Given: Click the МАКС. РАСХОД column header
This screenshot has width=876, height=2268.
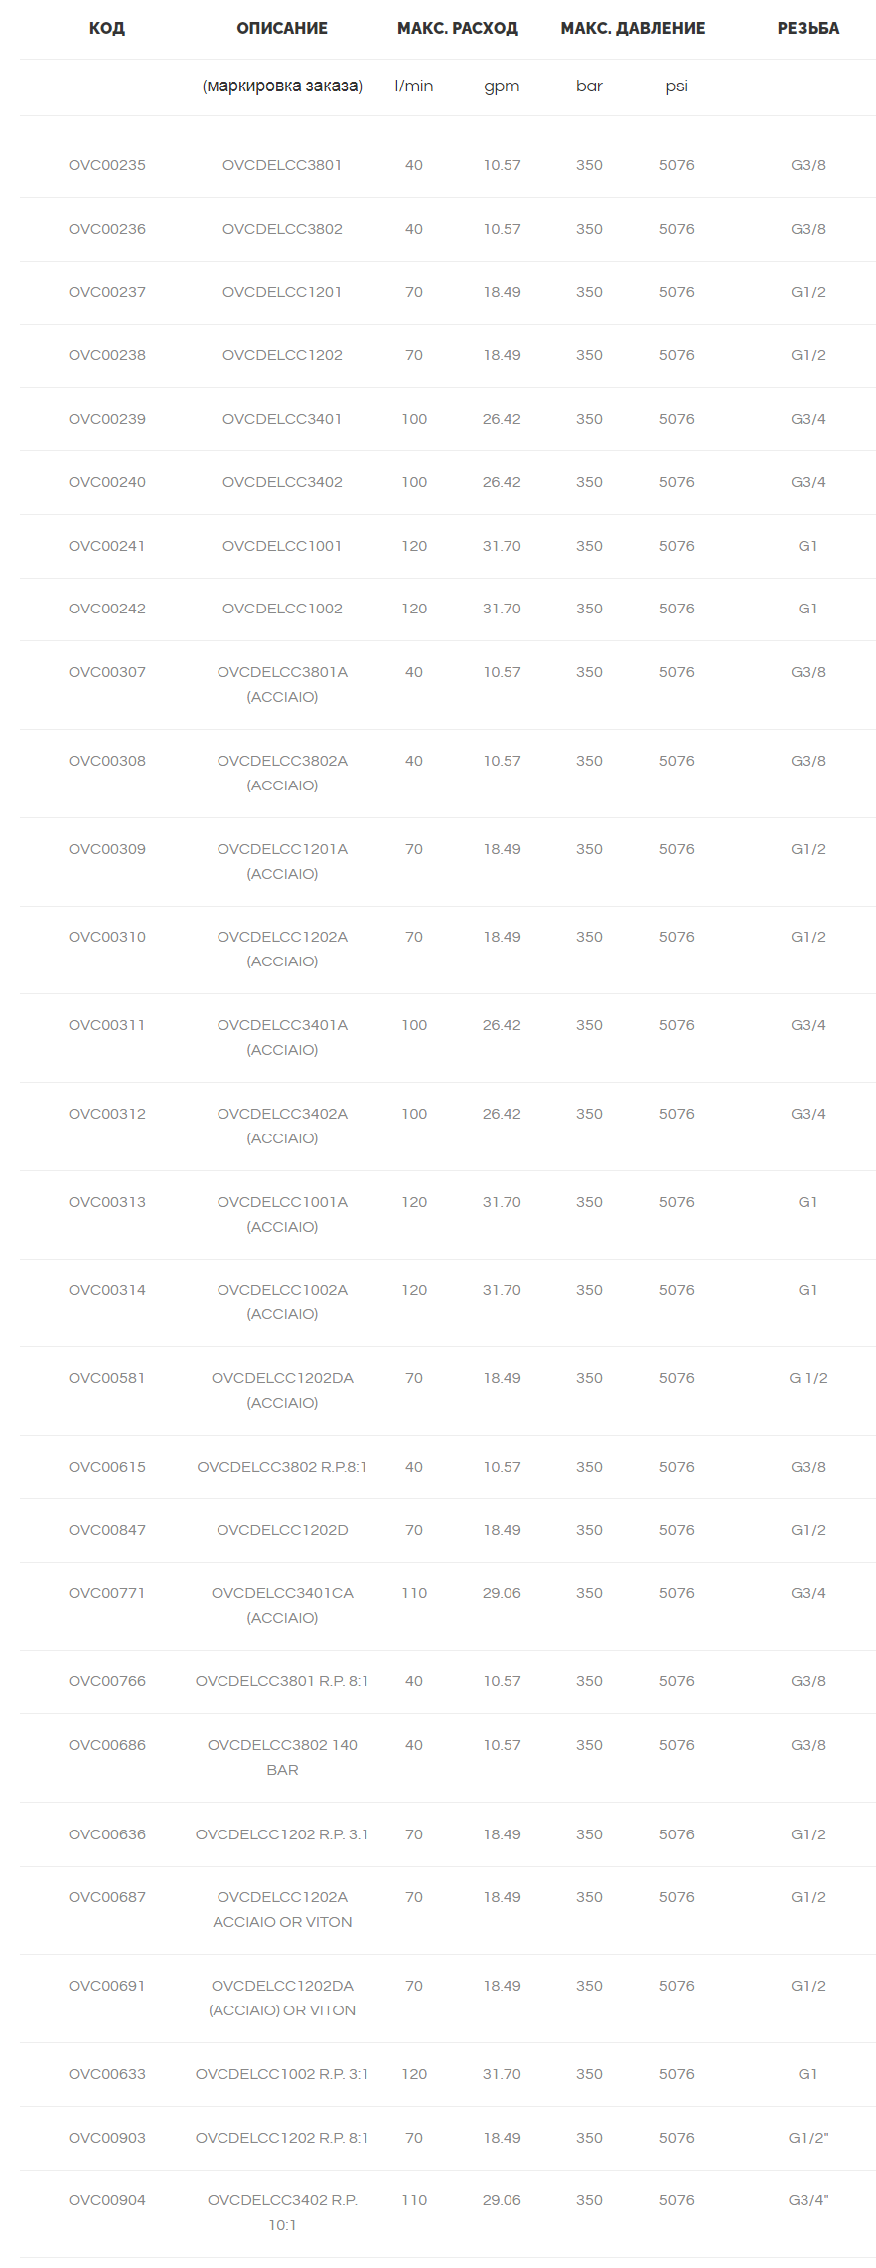Looking at the screenshot, I should pyautogui.click(x=458, y=28).
